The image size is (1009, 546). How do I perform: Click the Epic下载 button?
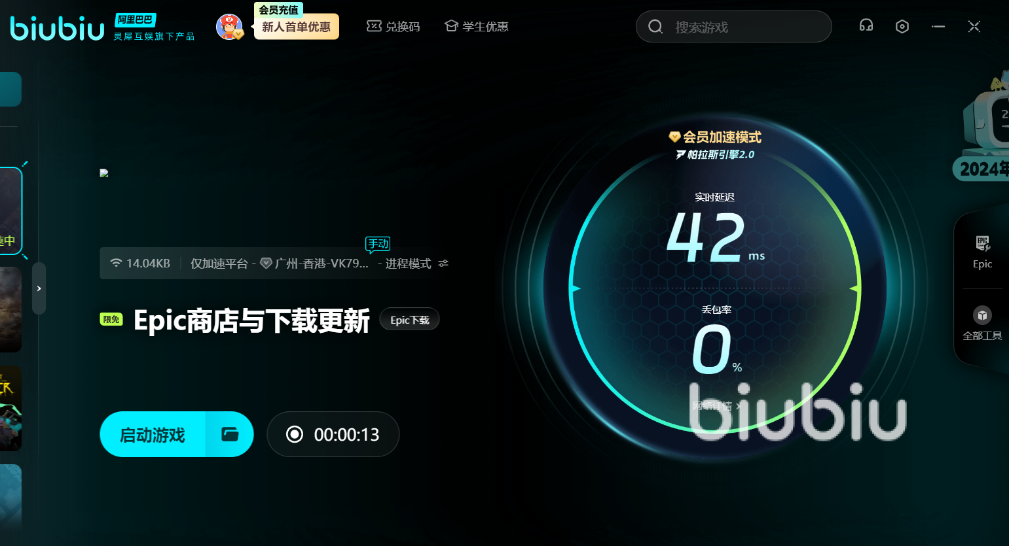point(409,320)
